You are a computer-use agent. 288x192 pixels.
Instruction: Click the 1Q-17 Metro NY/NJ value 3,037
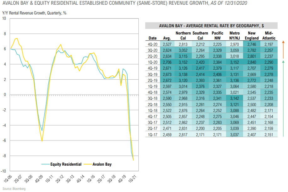(x=235, y=135)
